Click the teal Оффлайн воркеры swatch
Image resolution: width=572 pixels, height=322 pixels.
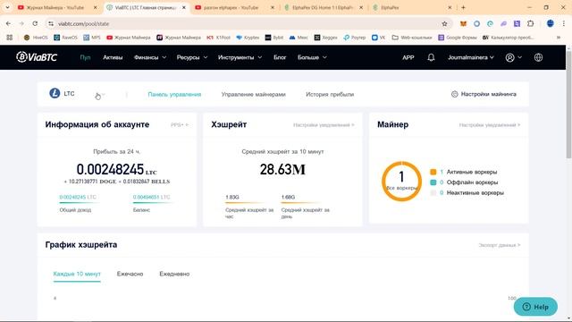coord(433,182)
